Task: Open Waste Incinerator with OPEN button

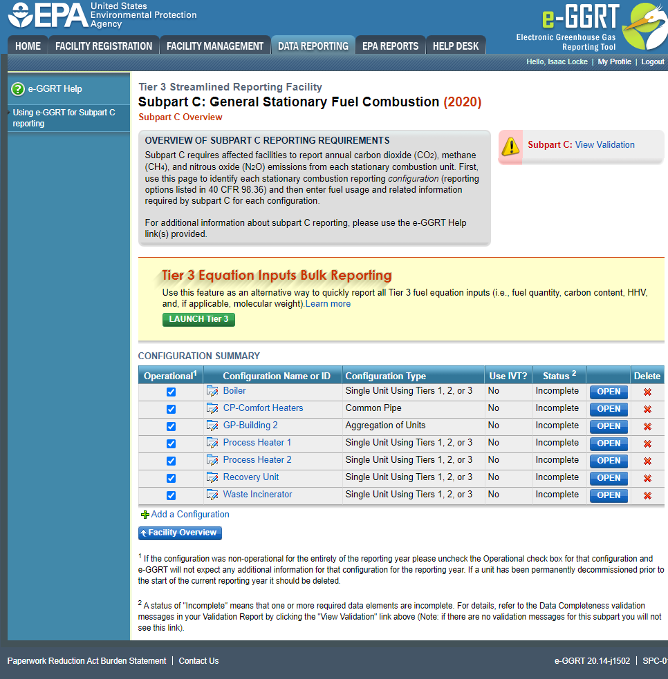Action: [x=609, y=496]
